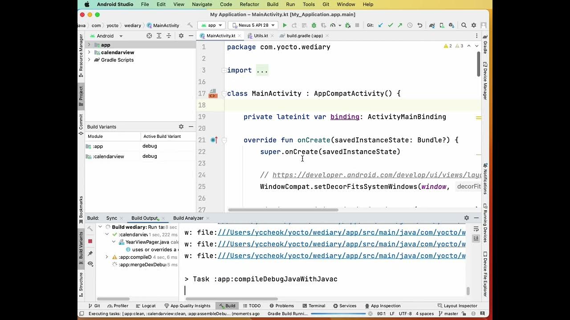Switch to Utils.kt editor tab
The image size is (570, 320).
click(261, 36)
